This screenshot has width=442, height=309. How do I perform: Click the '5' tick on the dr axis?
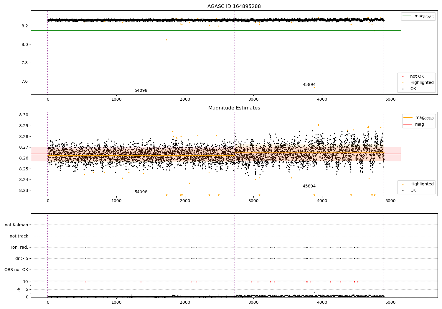(x=27, y=289)
